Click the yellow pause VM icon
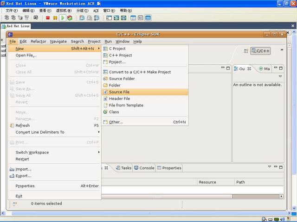297x222 pixels. click(x=55, y=18)
